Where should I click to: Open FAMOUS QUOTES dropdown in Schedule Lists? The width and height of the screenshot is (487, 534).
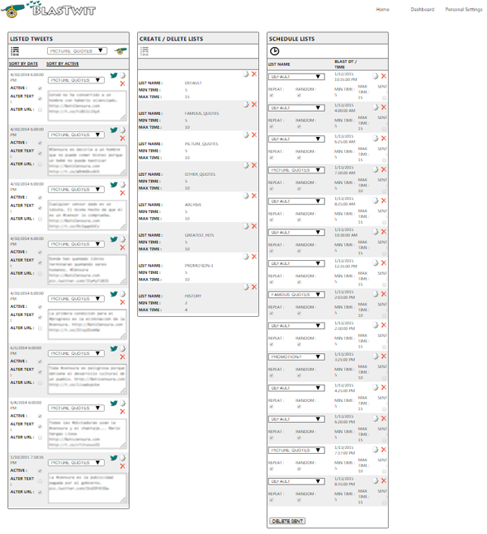296,295
